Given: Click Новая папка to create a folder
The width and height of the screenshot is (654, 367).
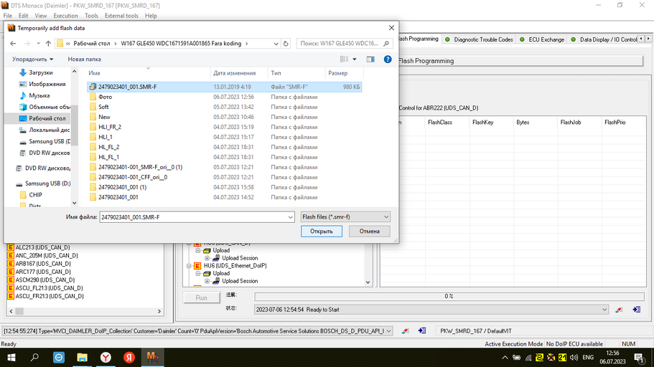Looking at the screenshot, I should tap(84, 59).
